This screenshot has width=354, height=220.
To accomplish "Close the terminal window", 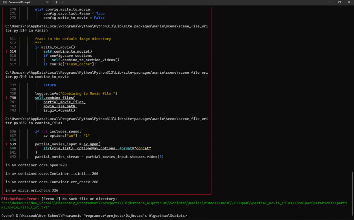I will [349, 2].
